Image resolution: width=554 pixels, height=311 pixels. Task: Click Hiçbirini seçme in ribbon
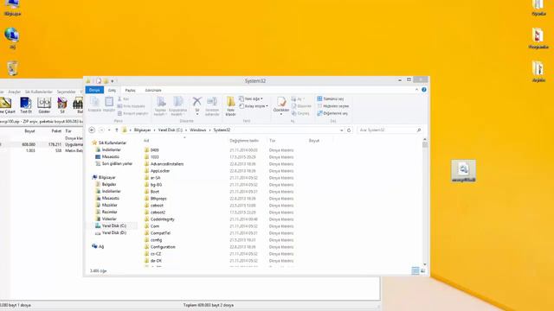point(333,106)
